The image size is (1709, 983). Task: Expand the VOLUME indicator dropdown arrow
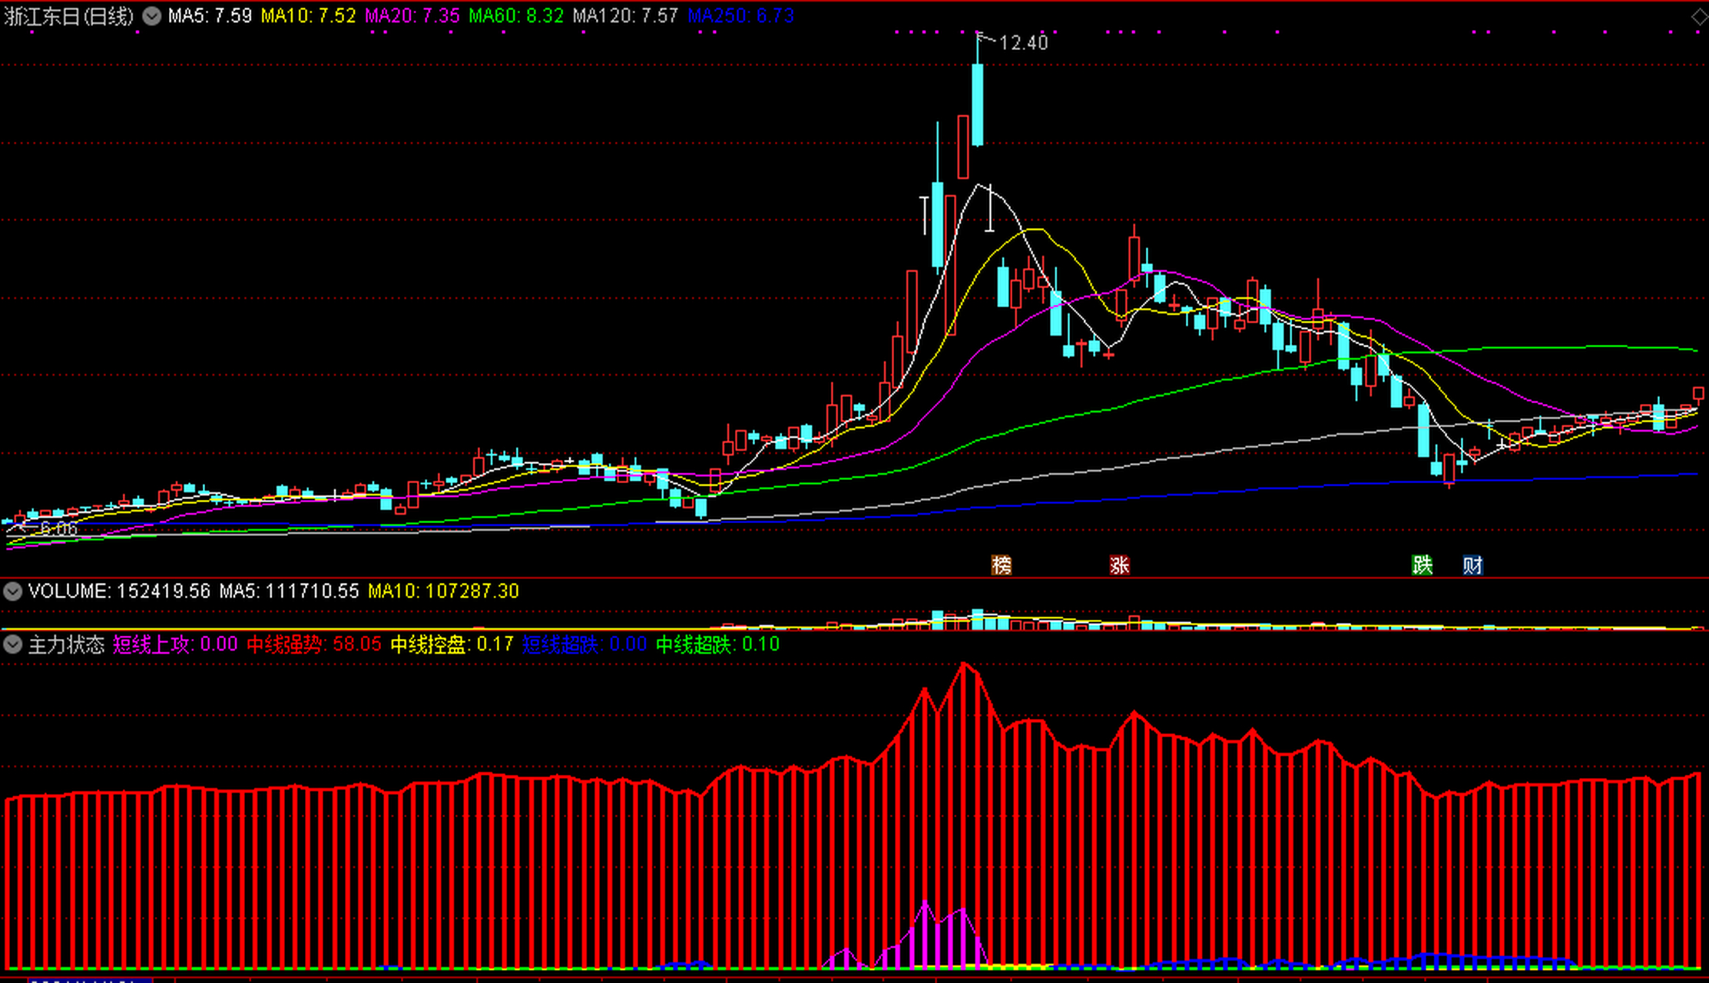[12, 591]
